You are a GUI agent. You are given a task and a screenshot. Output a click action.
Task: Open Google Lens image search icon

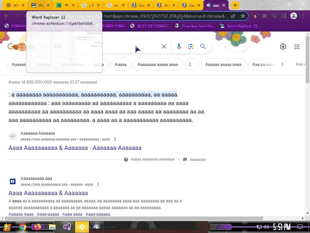pos(191,46)
